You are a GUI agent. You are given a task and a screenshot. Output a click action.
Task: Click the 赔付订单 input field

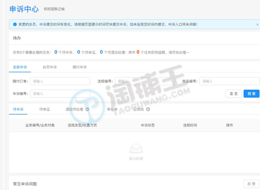[x=60, y=81]
